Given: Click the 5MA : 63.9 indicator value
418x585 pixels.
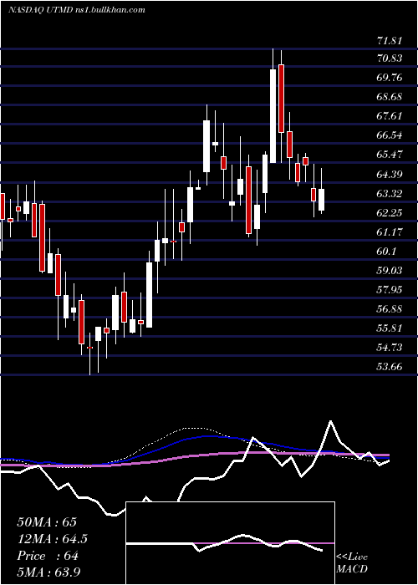Looking at the screenshot, I should tap(48, 572).
